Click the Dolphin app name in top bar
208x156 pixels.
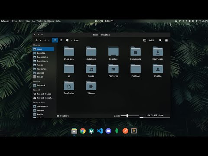click(5, 21)
